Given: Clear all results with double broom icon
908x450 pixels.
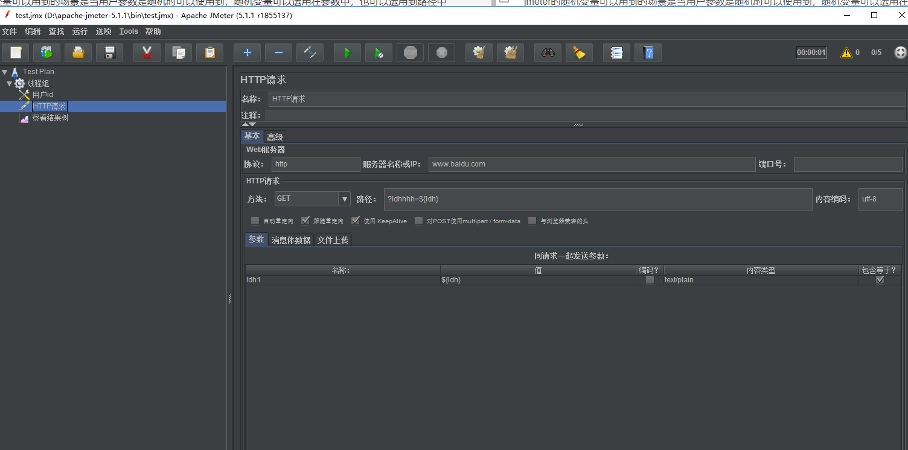Looking at the screenshot, I should point(510,52).
